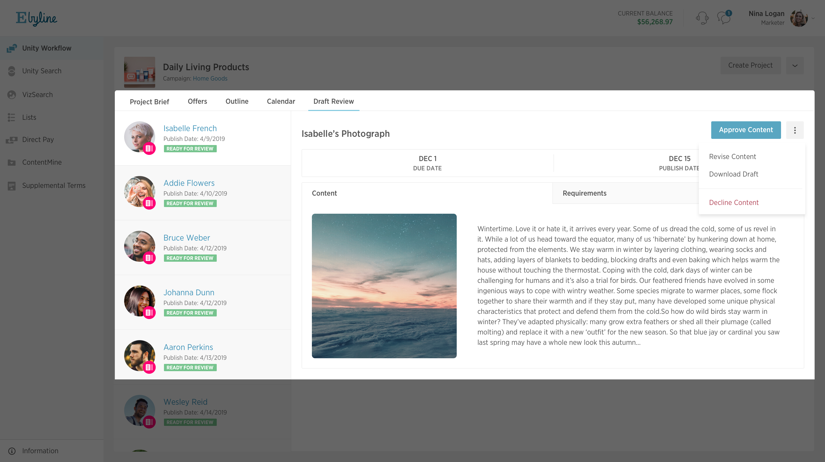Click the ContentMine label in sidebar

(x=42, y=162)
